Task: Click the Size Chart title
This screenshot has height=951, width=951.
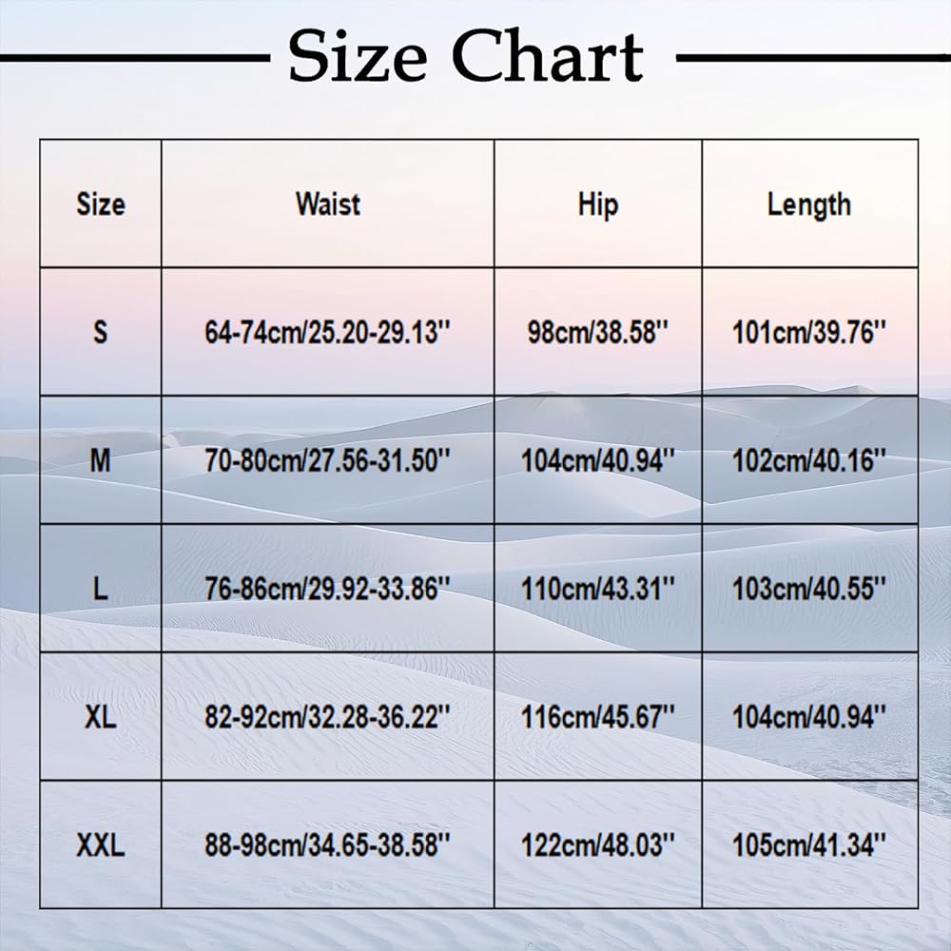Action: [x=466, y=56]
